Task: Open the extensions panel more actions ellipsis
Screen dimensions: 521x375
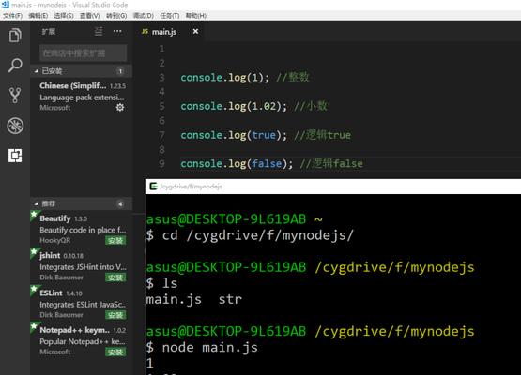Action: 117,31
